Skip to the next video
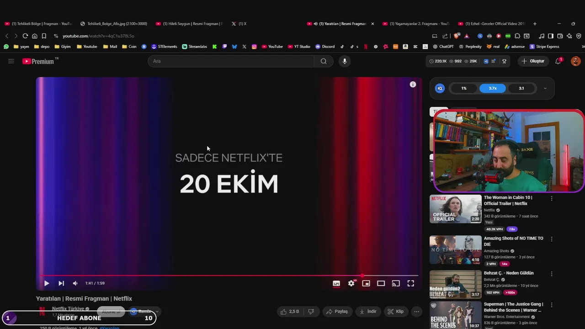 (61, 283)
